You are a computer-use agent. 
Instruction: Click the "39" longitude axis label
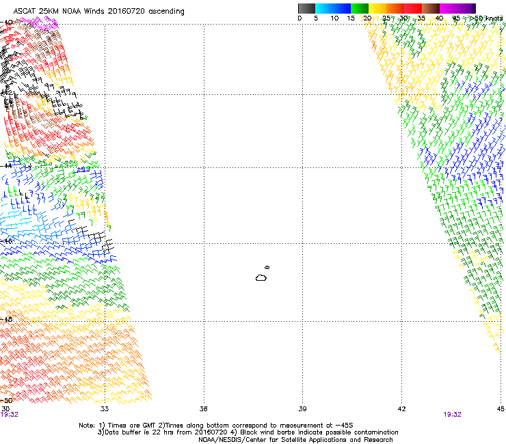302,409
